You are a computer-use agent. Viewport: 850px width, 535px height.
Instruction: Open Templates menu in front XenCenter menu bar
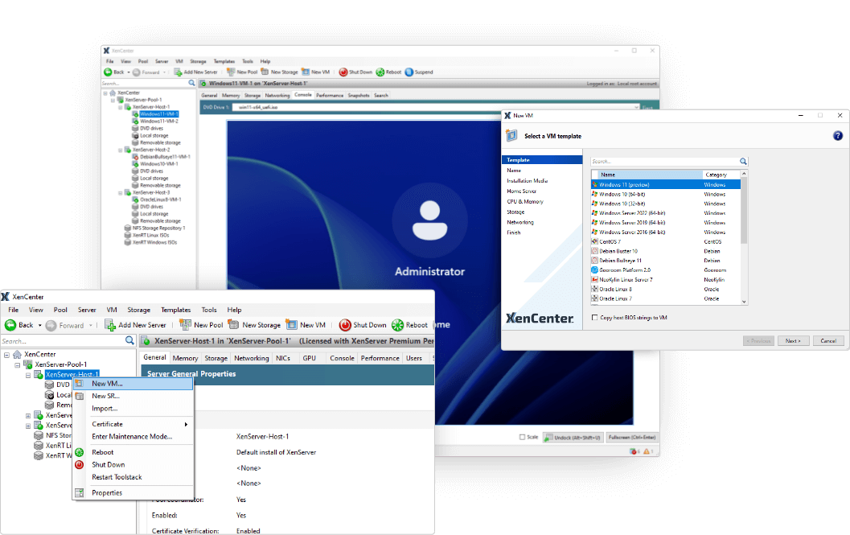pyautogui.click(x=175, y=310)
